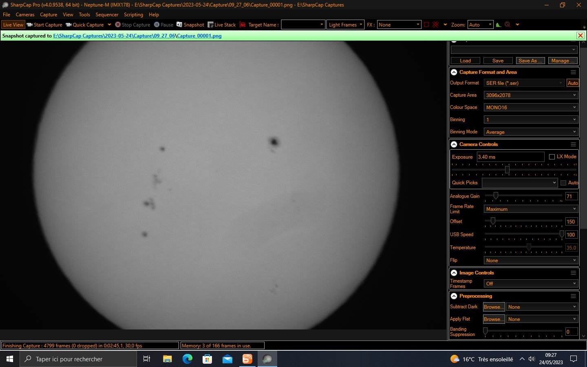Open the Capture menu
587x367 pixels.
49,15
